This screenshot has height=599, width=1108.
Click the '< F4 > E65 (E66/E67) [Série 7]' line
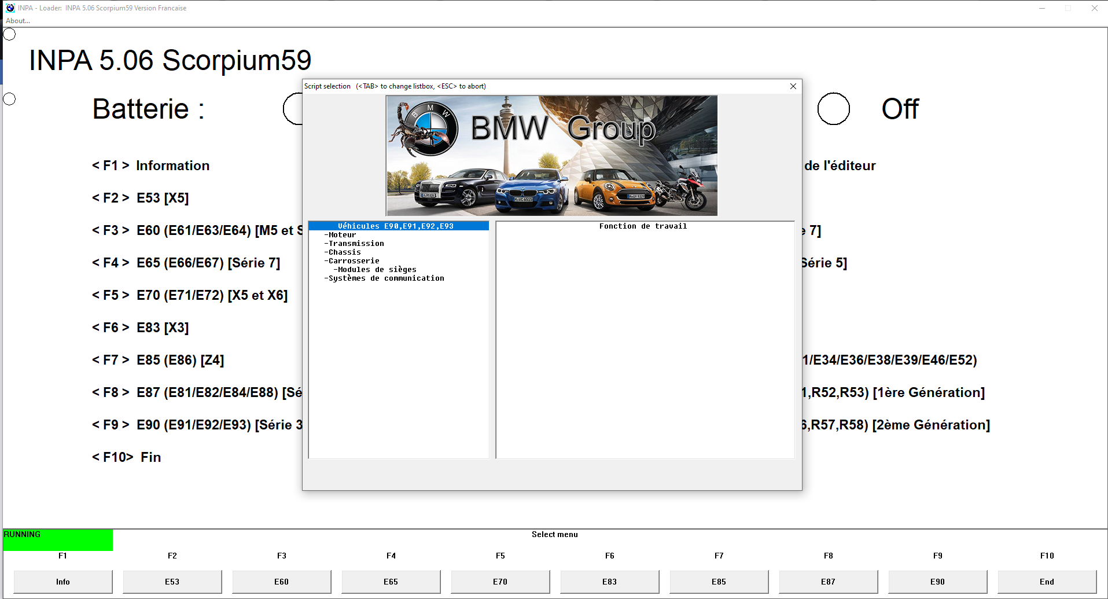(x=186, y=263)
